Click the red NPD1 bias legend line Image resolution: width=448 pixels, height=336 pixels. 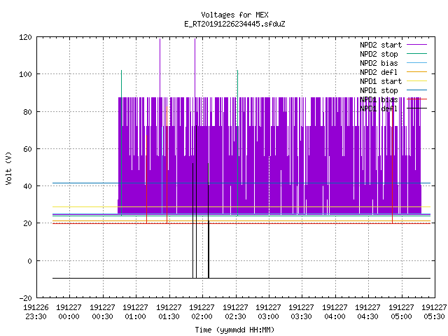click(417, 99)
